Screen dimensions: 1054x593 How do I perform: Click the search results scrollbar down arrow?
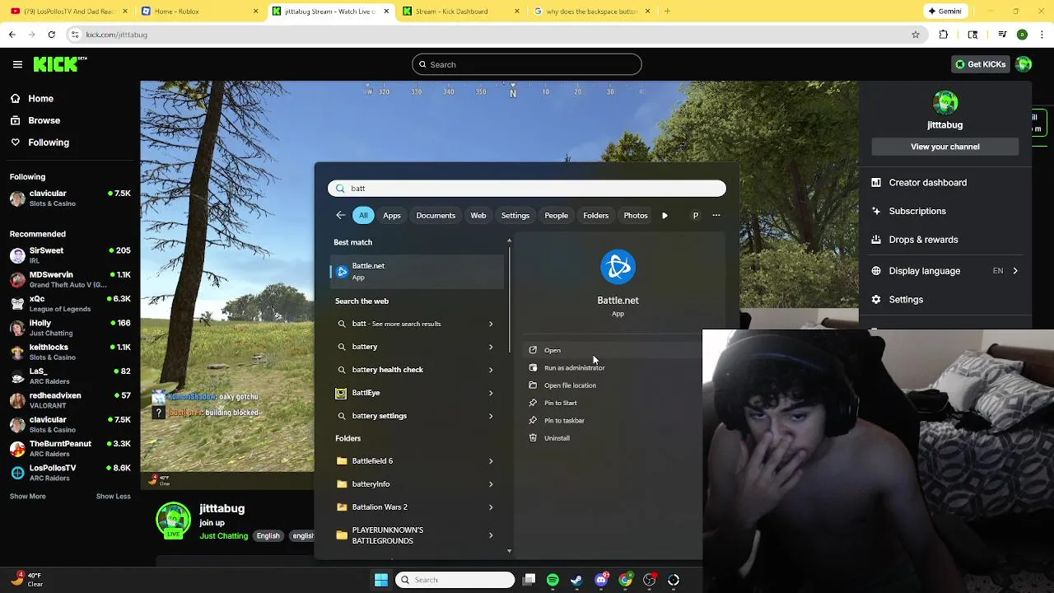[x=509, y=551]
